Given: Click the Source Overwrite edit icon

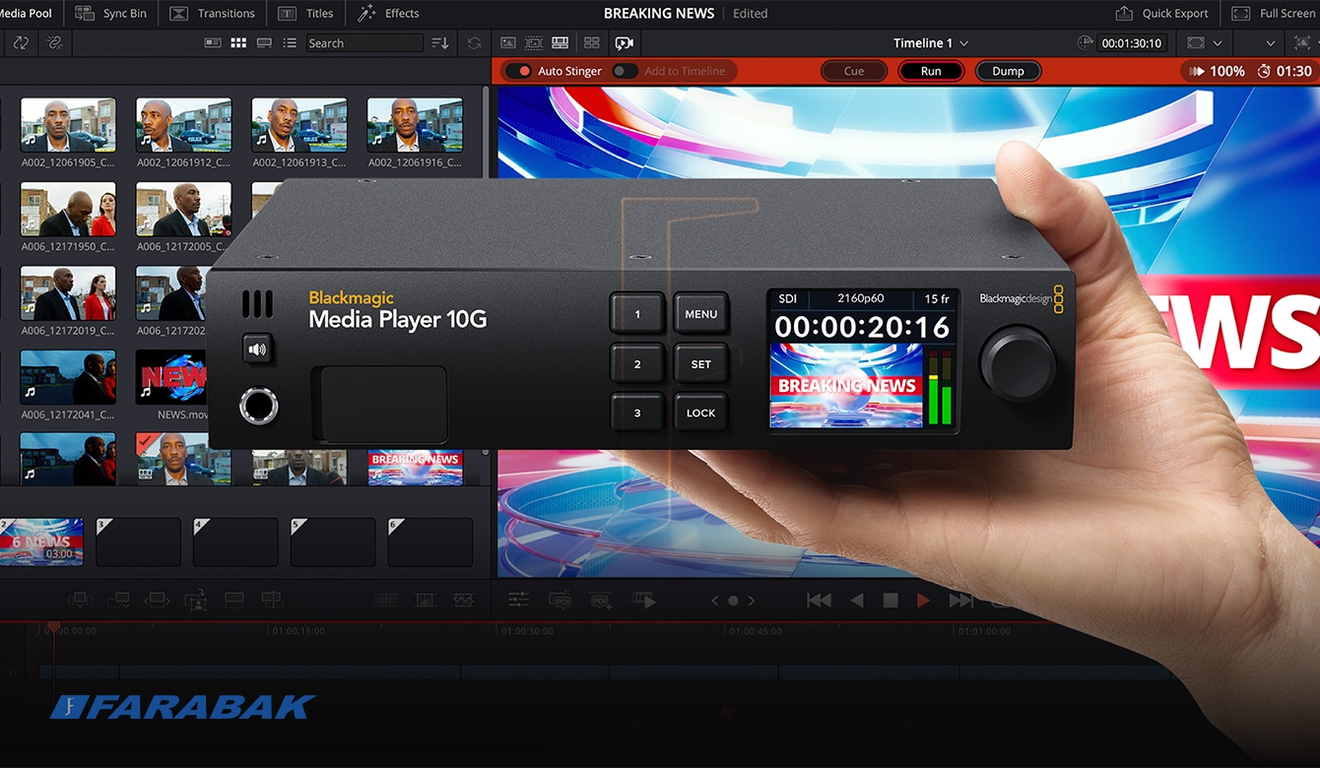Looking at the screenshot, I should [272, 599].
